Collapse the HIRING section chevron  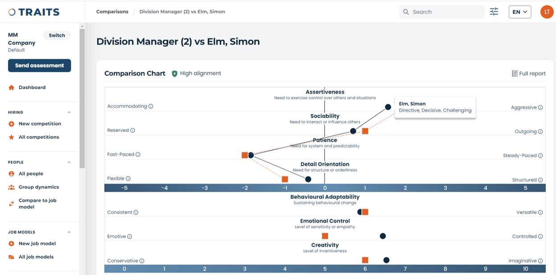pyautogui.click(x=69, y=112)
